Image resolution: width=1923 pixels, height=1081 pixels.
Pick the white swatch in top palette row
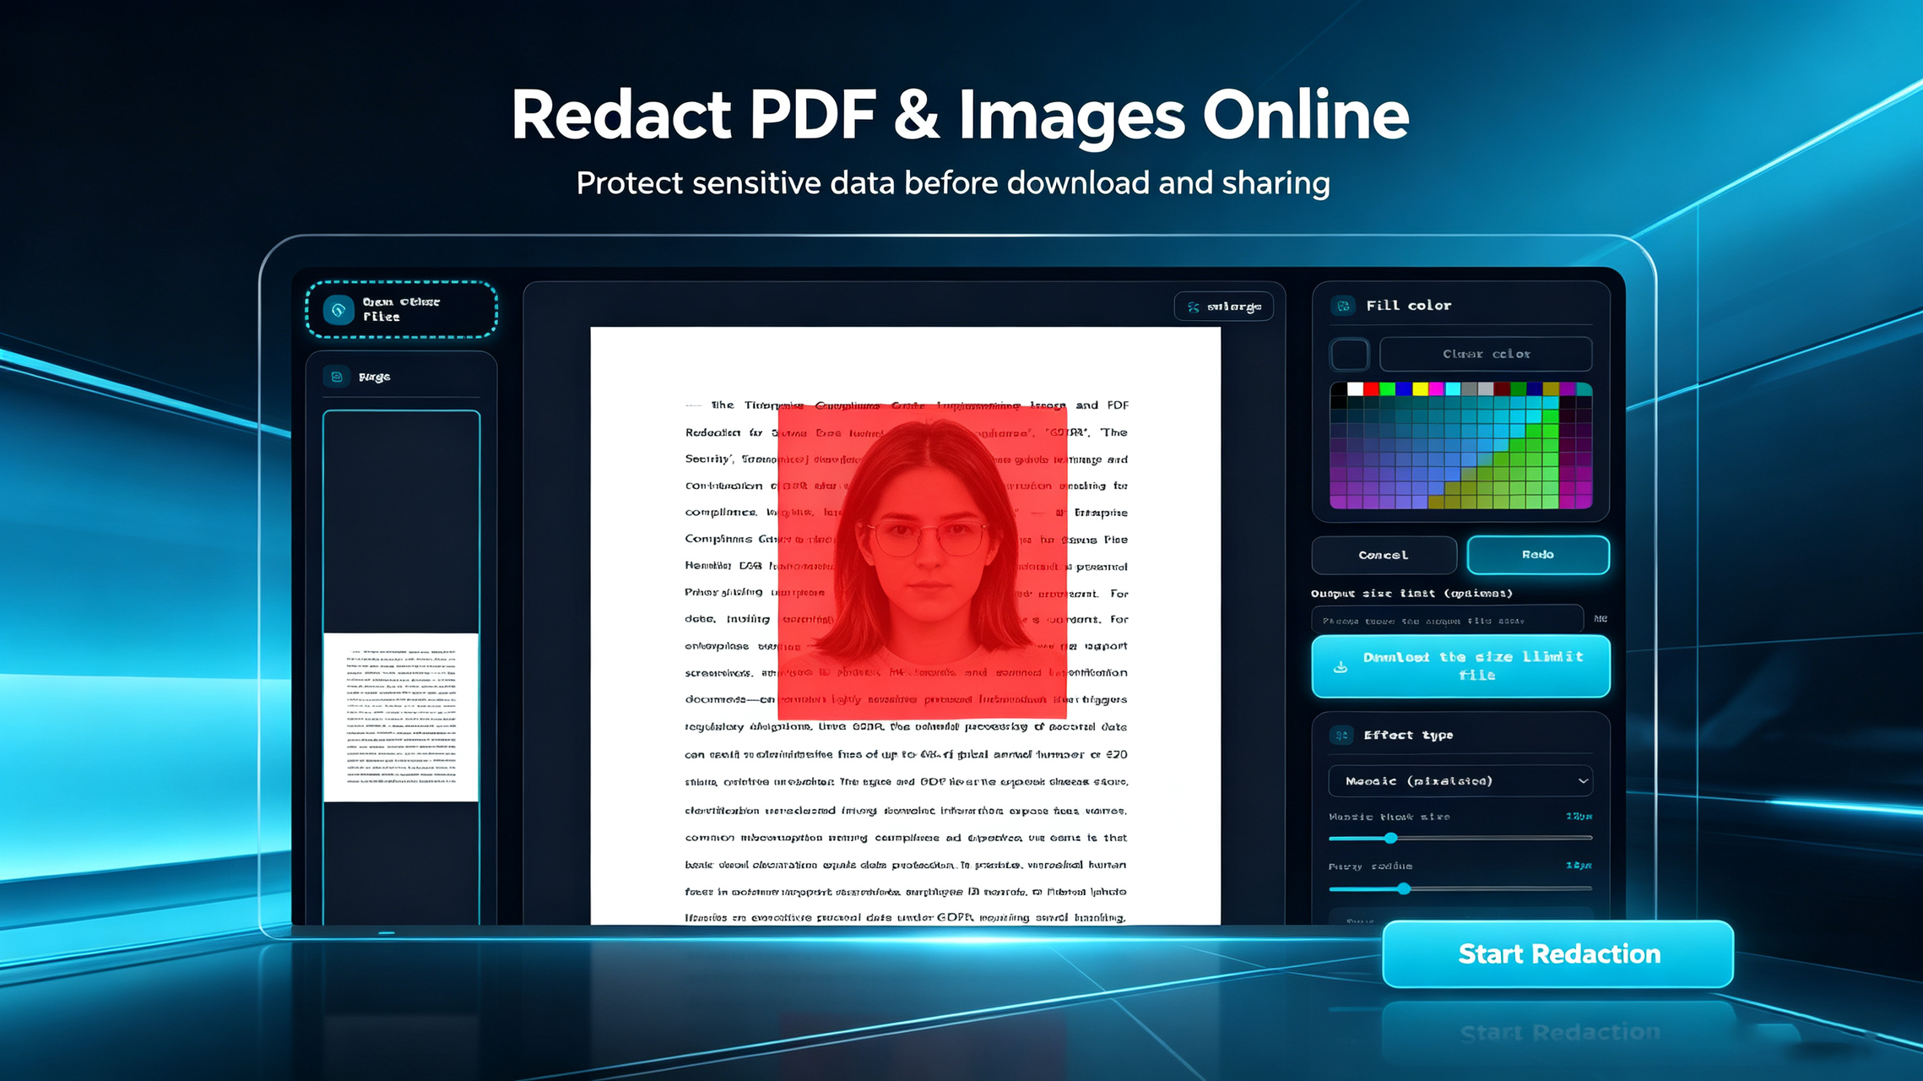pos(1355,389)
